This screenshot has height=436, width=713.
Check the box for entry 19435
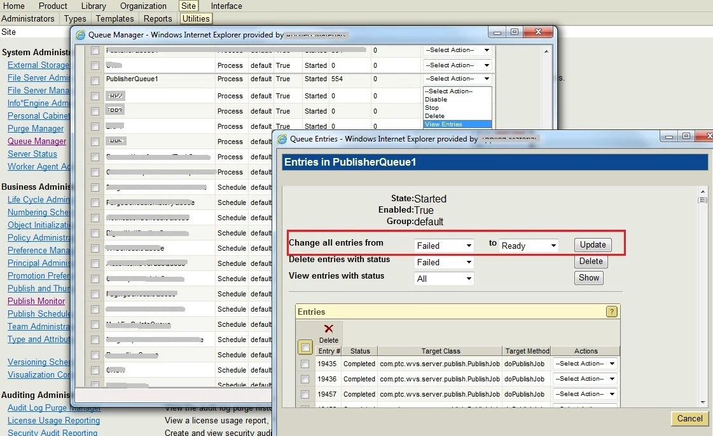point(305,364)
